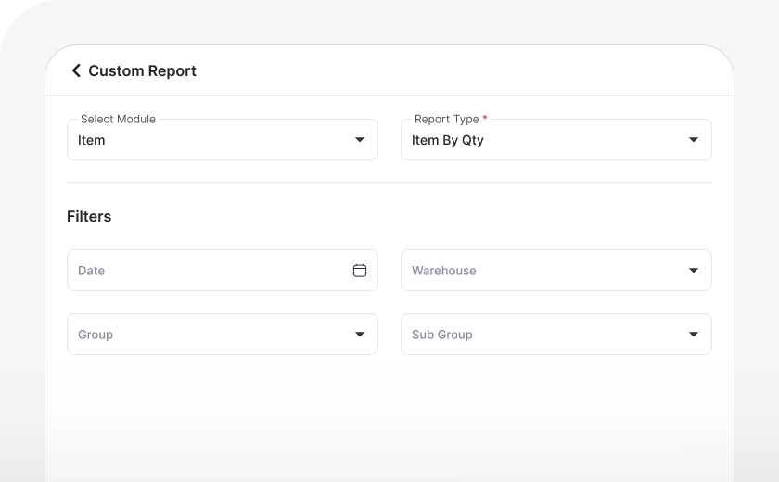Image resolution: width=779 pixels, height=482 pixels.
Task: Expand the Select Module combo box
Action: [223, 140]
